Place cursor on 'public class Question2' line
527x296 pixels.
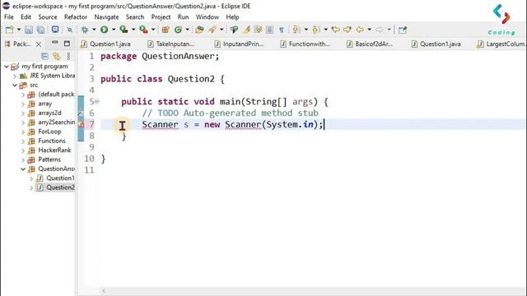click(162, 79)
